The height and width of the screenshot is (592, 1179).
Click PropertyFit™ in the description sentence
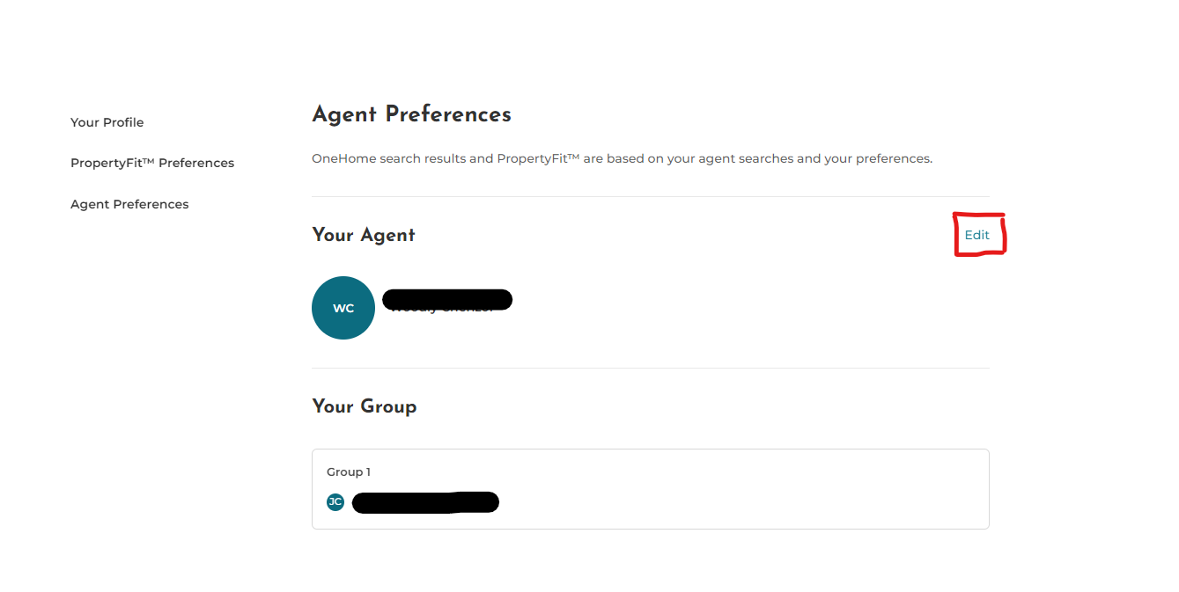[537, 159]
